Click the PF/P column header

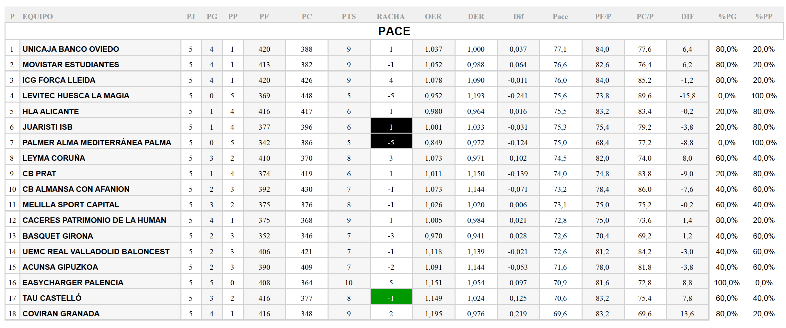tap(603, 16)
